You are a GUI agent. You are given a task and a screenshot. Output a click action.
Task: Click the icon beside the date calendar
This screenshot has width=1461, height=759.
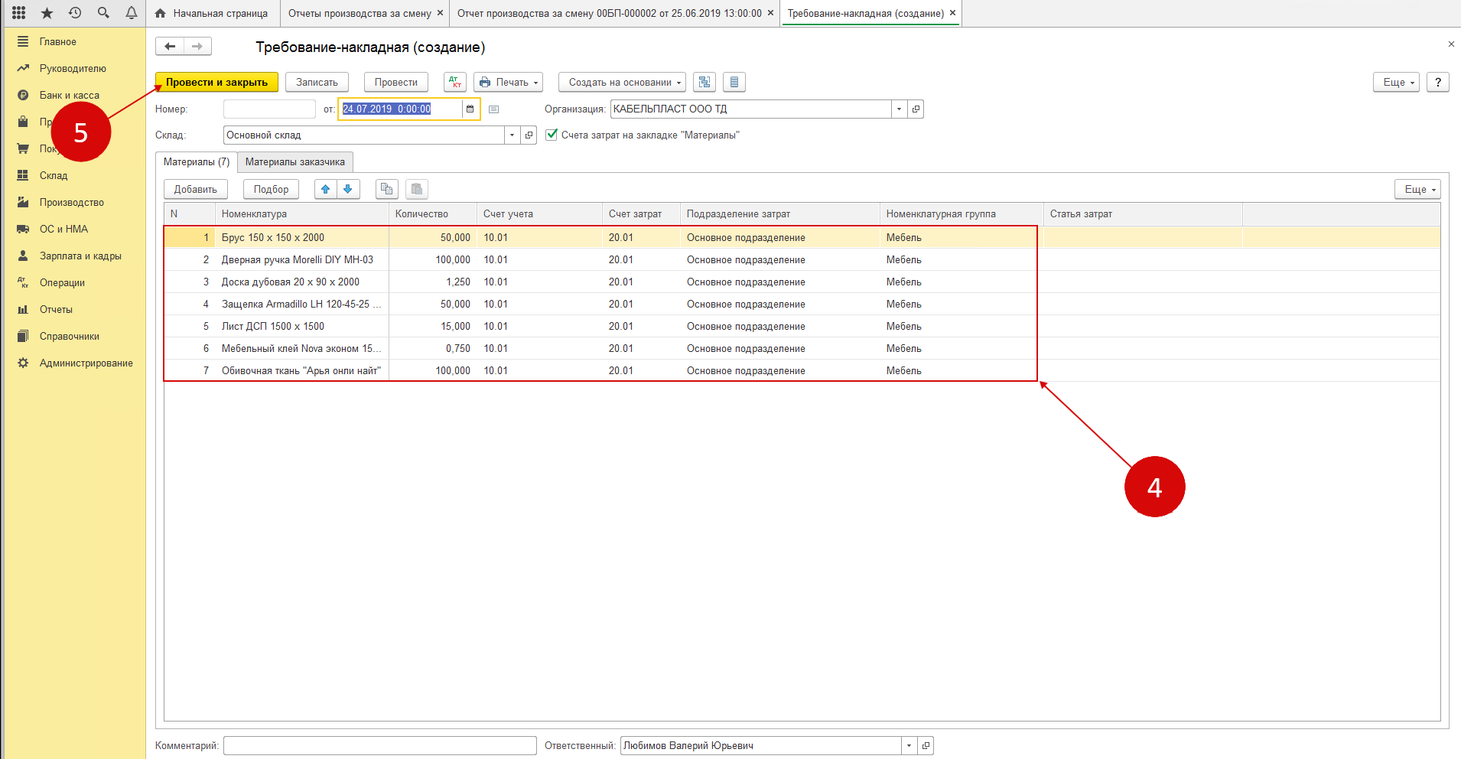coord(494,109)
